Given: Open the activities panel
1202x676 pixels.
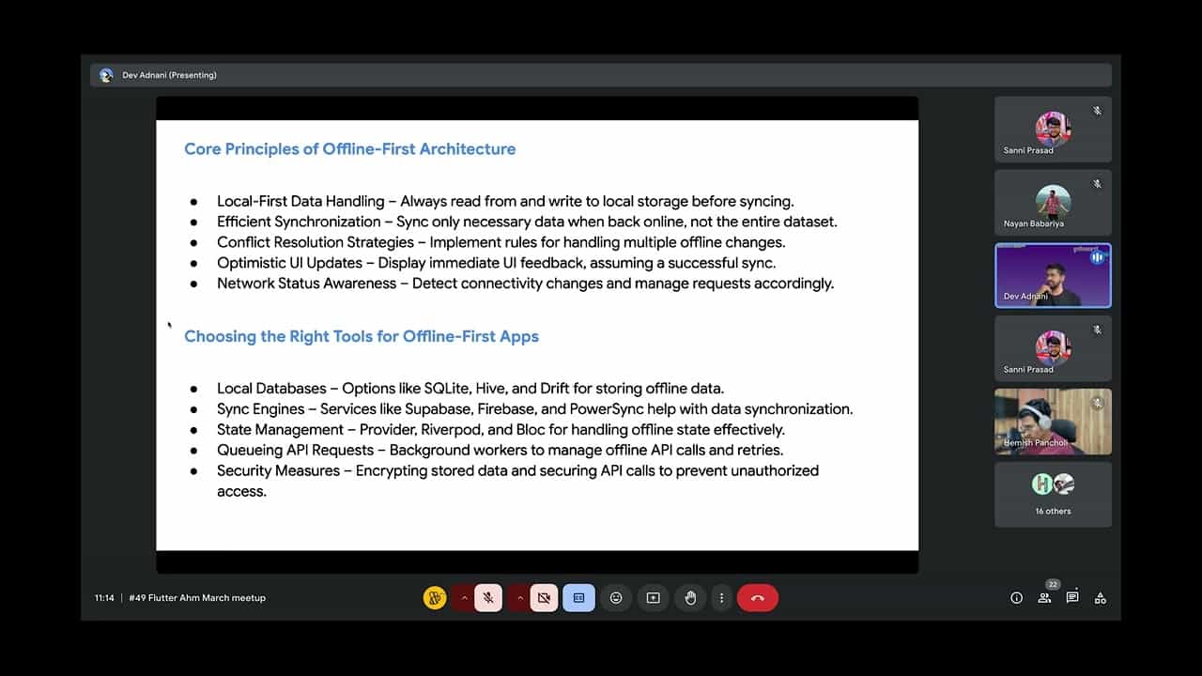Looking at the screenshot, I should (1100, 597).
